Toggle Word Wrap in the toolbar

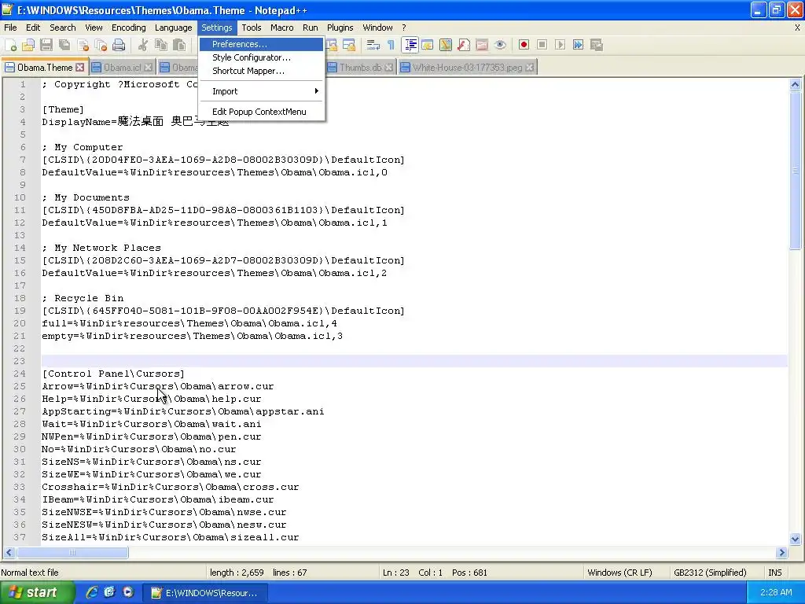coord(373,45)
